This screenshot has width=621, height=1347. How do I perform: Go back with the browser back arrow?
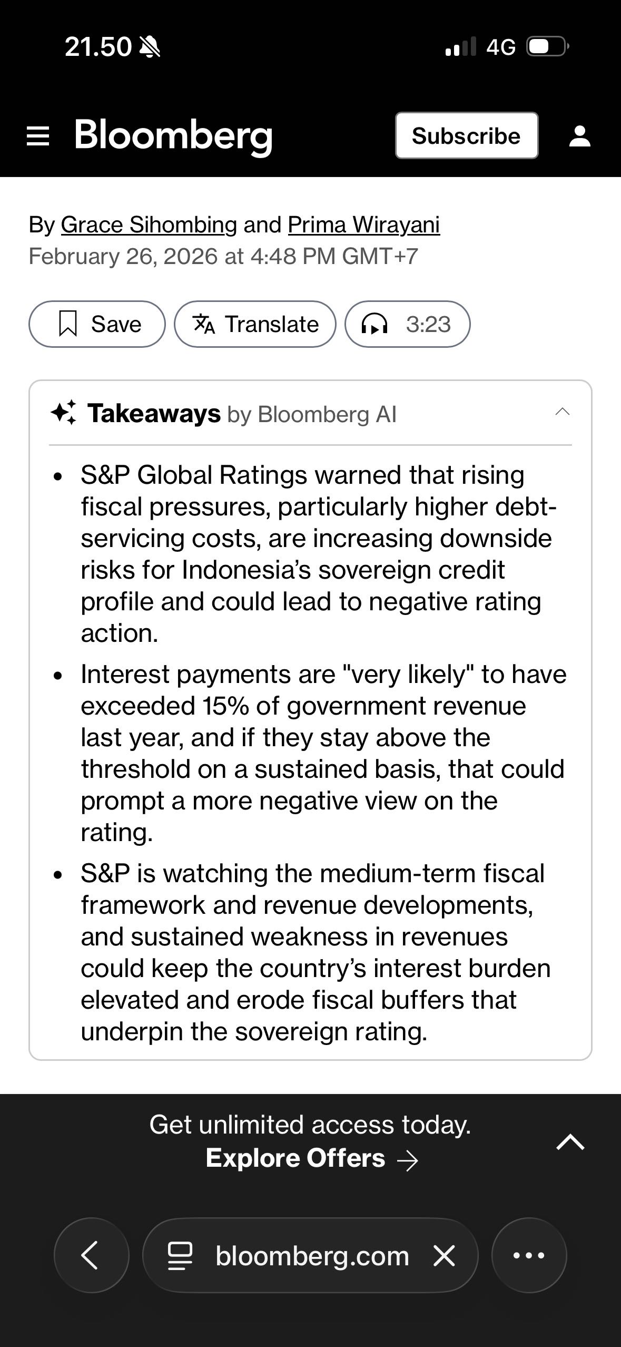(x=91, y=1255)
